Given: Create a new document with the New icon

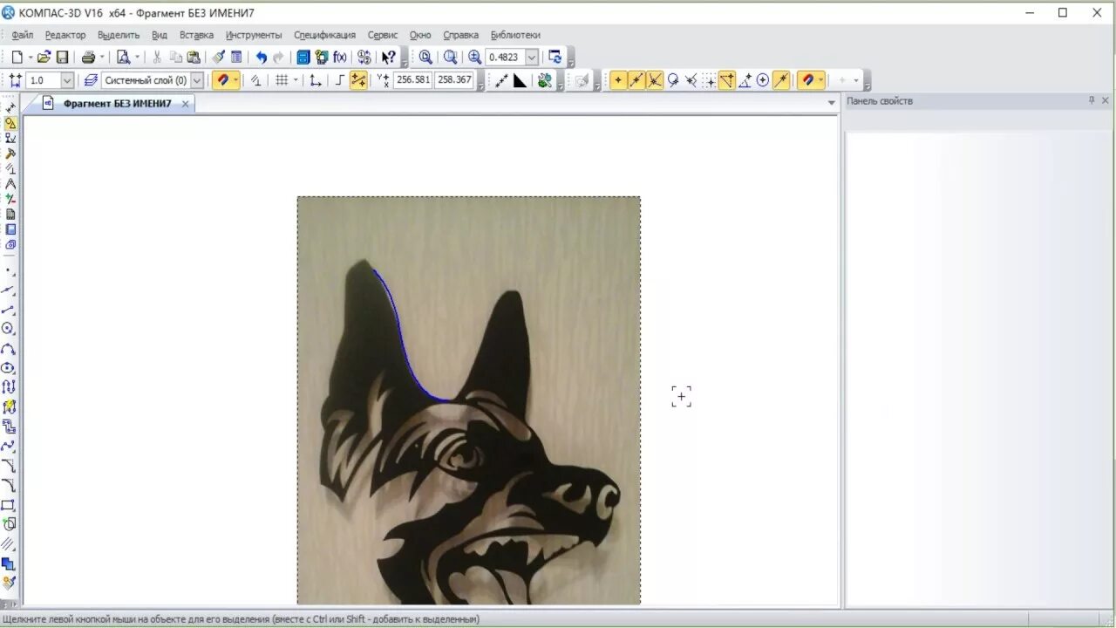Looking at the screenshot, I should (x=17, y=57).
